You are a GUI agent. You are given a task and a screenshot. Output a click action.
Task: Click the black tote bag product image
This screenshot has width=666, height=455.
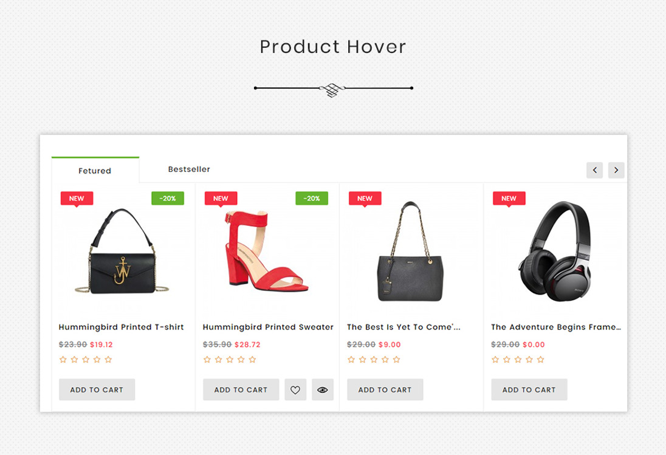click(411, 251)
